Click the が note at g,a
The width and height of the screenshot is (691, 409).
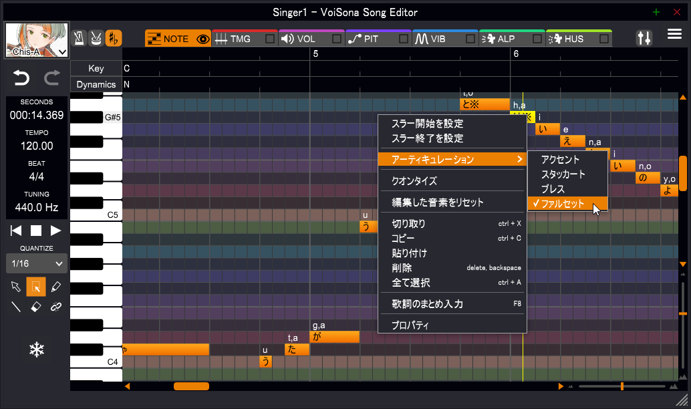pyautogui.click(x=335, y=337)
